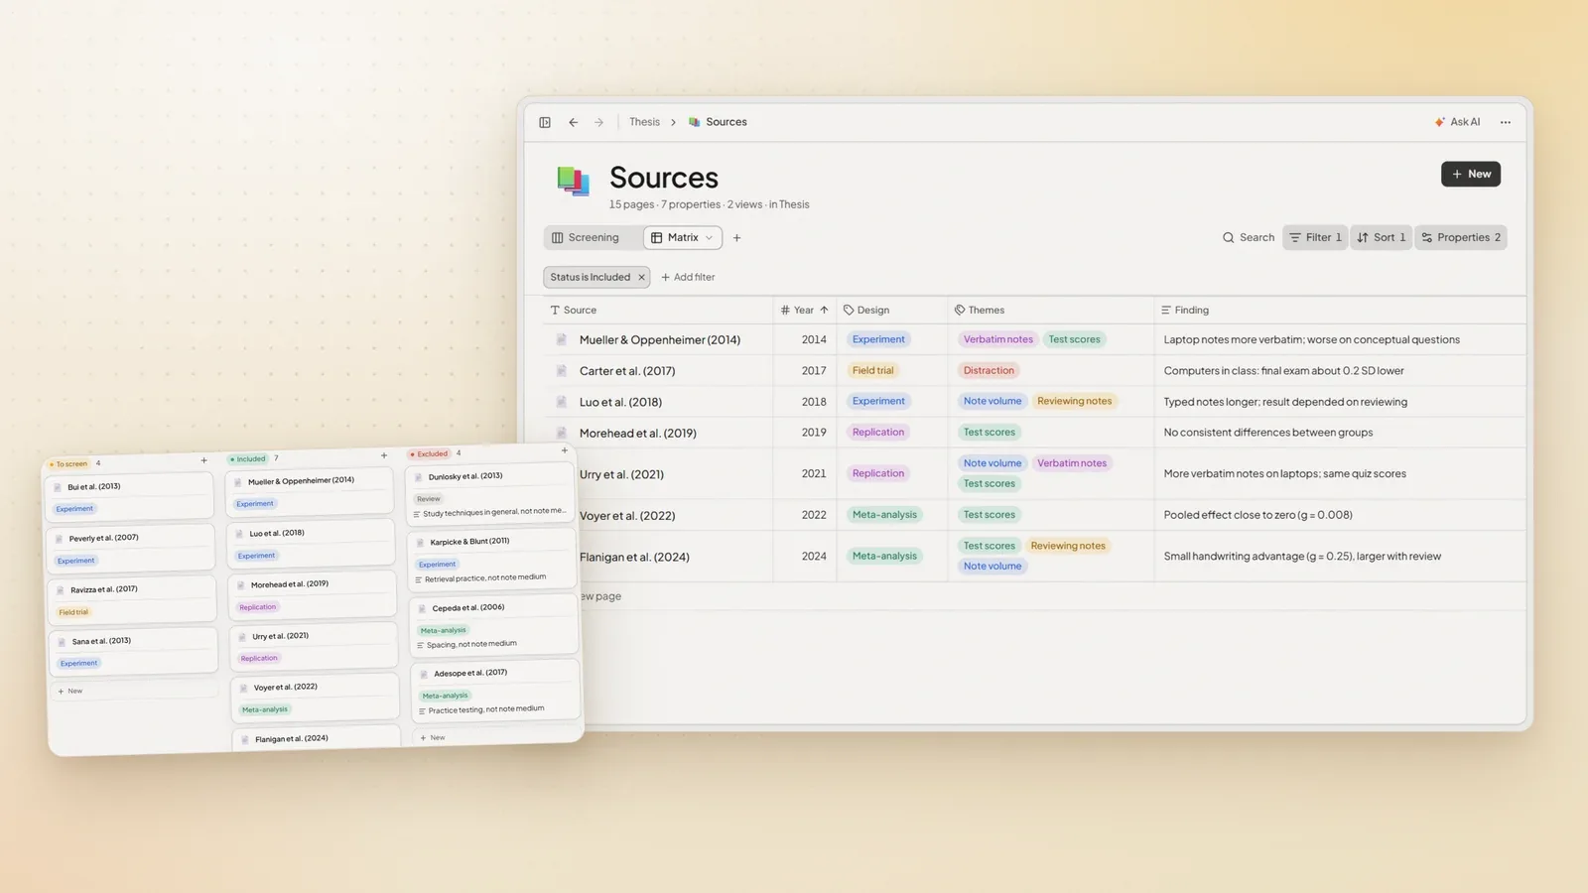Add card to Excluded column with plus

(565, 450)
